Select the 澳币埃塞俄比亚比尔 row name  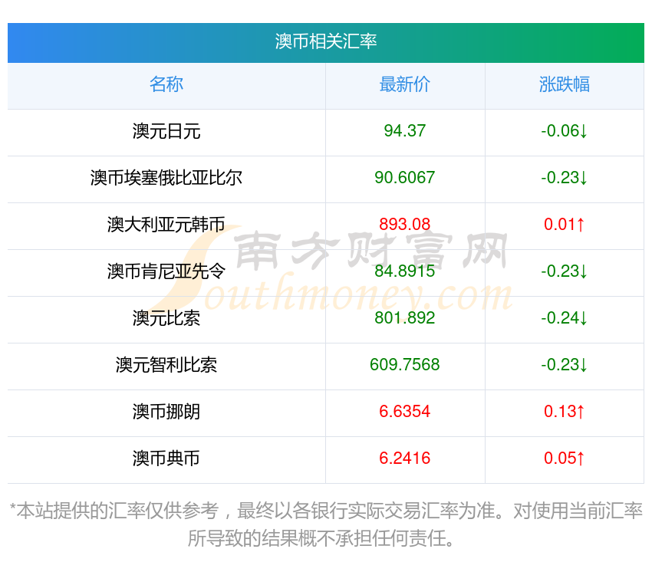point(166,178)
